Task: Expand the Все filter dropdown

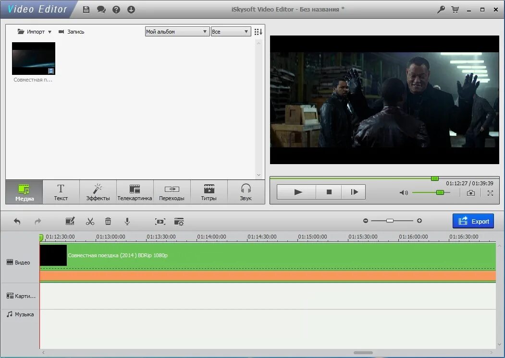Action: click(x=231, y=31)
